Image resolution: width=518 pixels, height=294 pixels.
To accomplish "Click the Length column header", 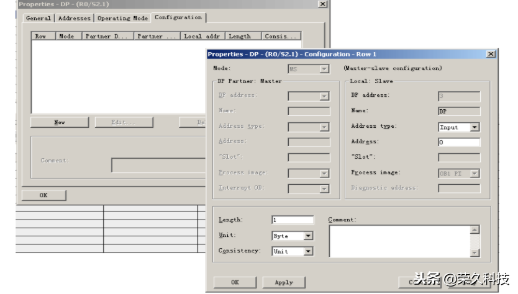I will click(x=240, y=37).
